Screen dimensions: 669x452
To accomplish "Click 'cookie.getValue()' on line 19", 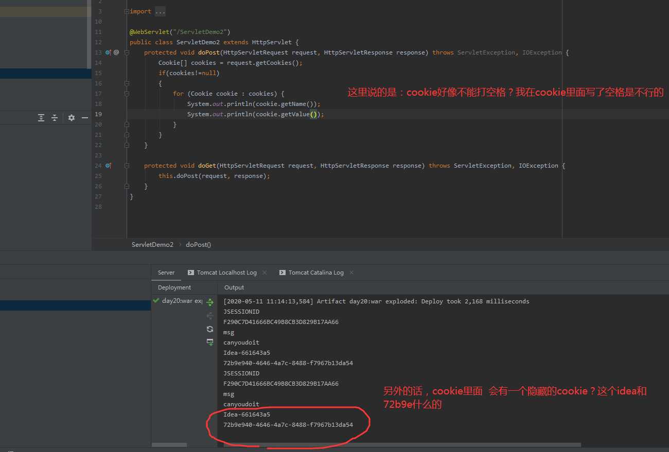I will tap(286, 114).
